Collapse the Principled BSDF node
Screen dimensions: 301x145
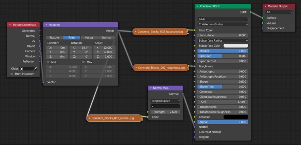tap(198, 6)
